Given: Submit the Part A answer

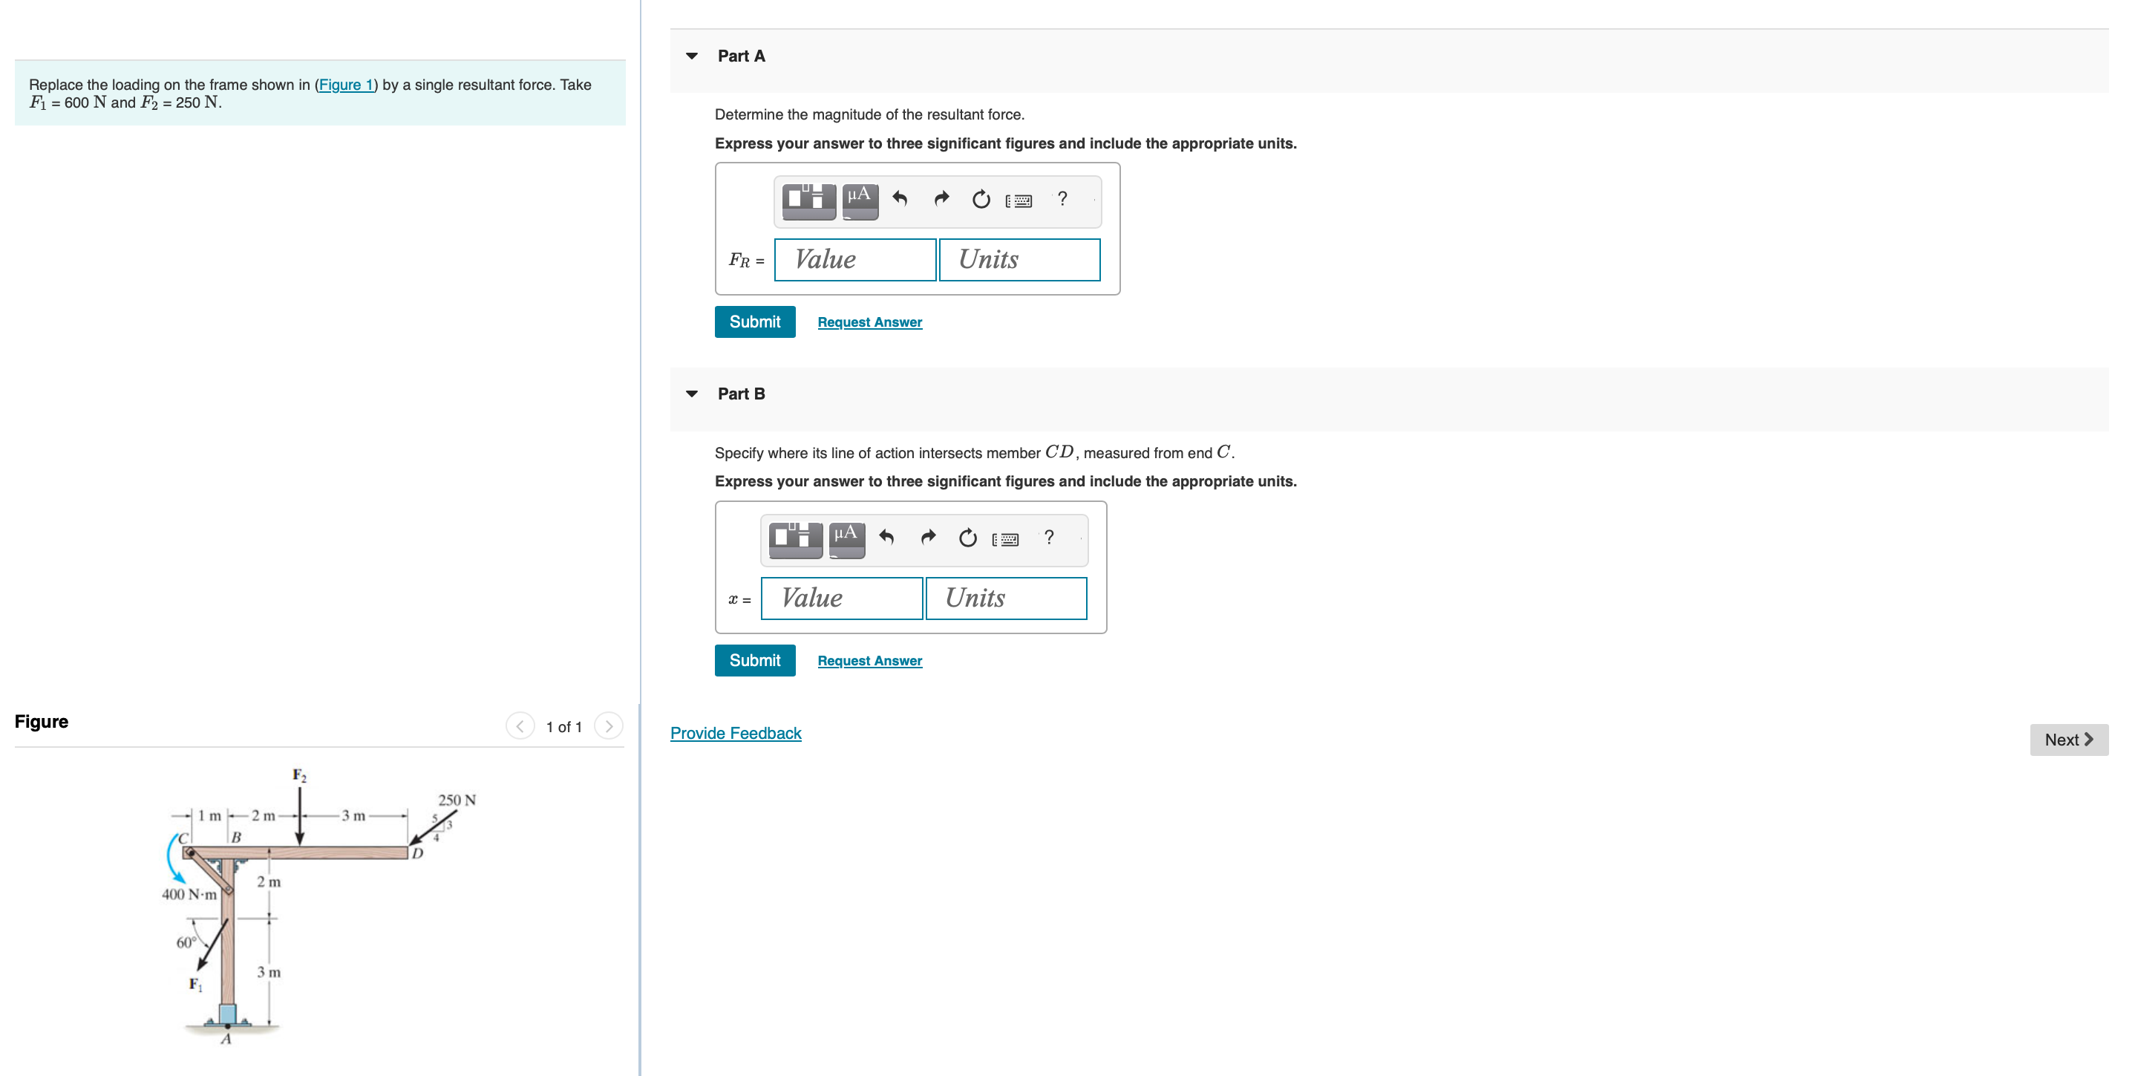Looking at the screenshot, I should (754, 322).
